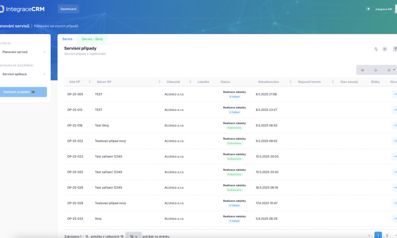Switch to the Servis - Stroj tab
Viewport: 397px width, 238px height.
click(92, 39)
